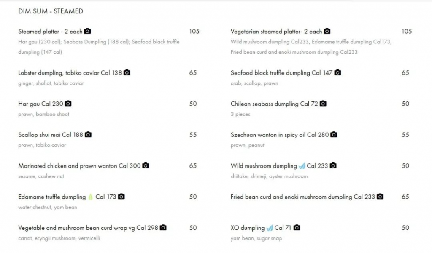Viewport: 432px width, 253px height.
Task: Show photo of Scallop shui mai
Action: [88, 135]
